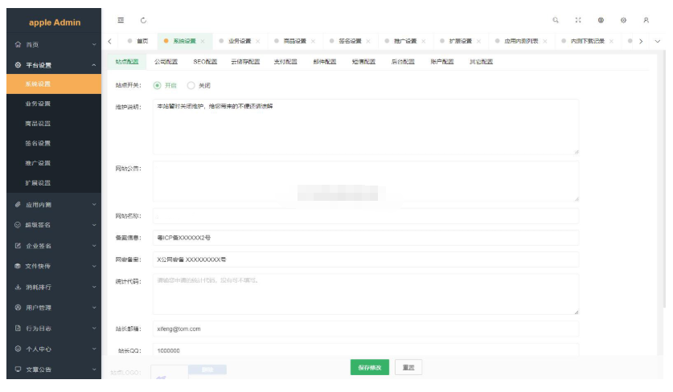Expand the 应用内测 menu chevron
Image resolution: width=673 pixels, height=392 pixels.
[94, 205]
